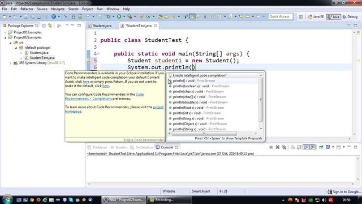This screenshot has height=204, width=362.
Task: Switch to the Javadoc tab
Action: (x=119, y=147)
